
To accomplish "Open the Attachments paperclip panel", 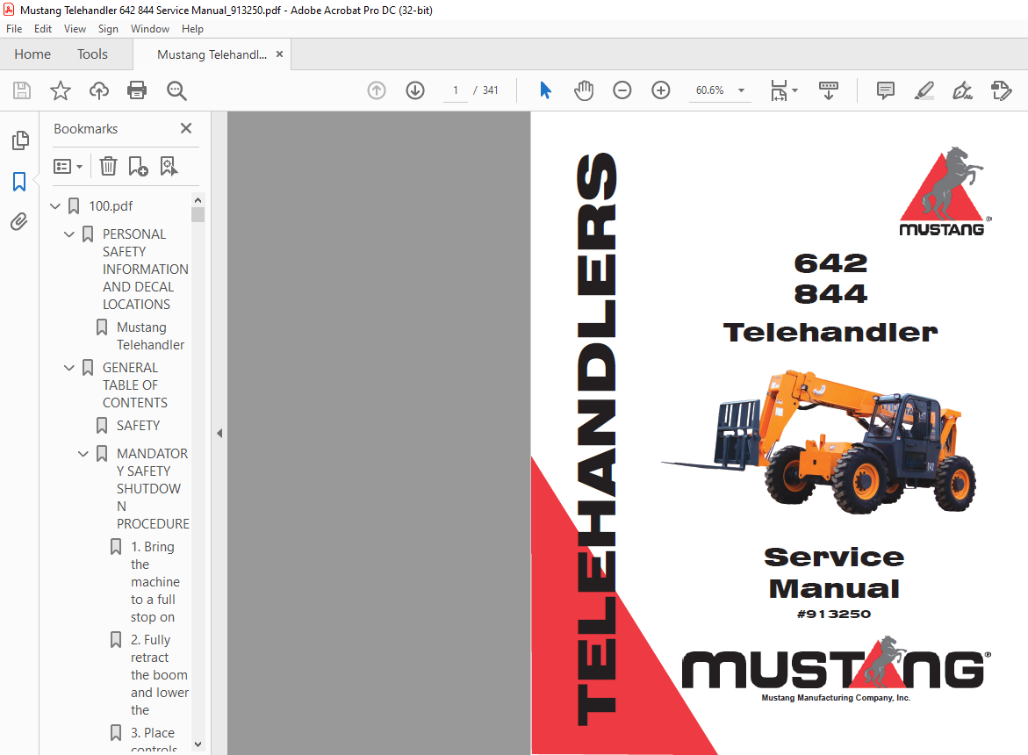I will point(19,222).
